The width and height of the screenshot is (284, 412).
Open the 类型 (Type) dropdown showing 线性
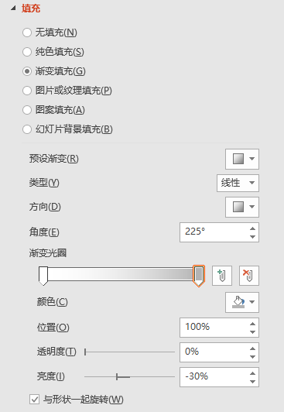click(238, 183)
